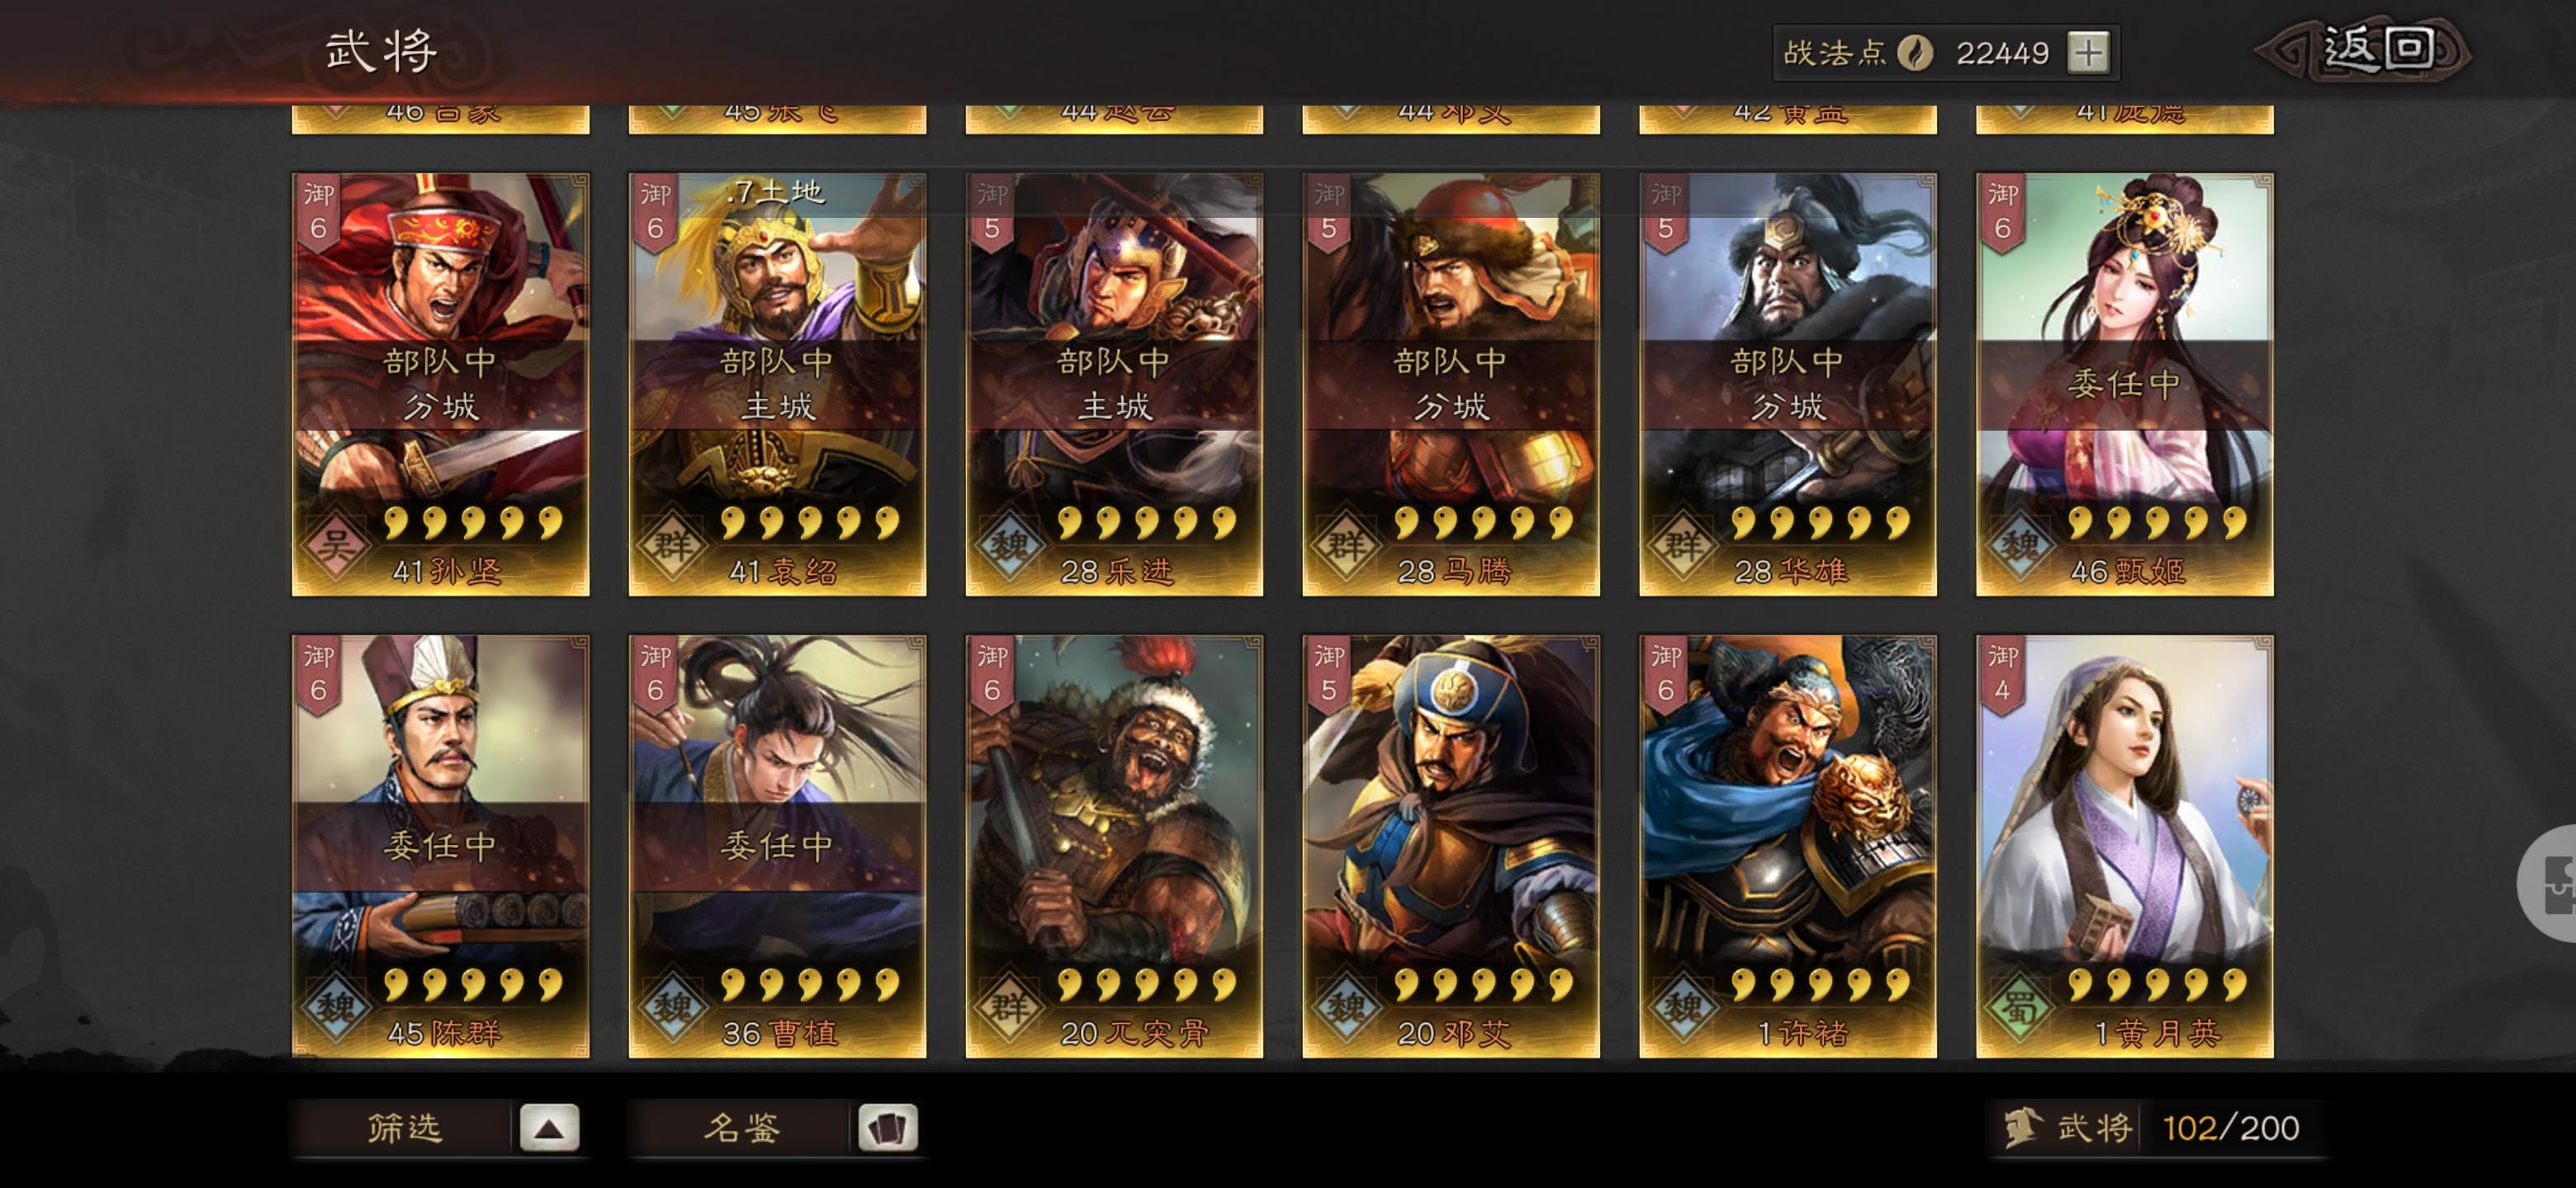Open the 名鉴 gallery button

pyautogui.click(x=741, y=1128)
